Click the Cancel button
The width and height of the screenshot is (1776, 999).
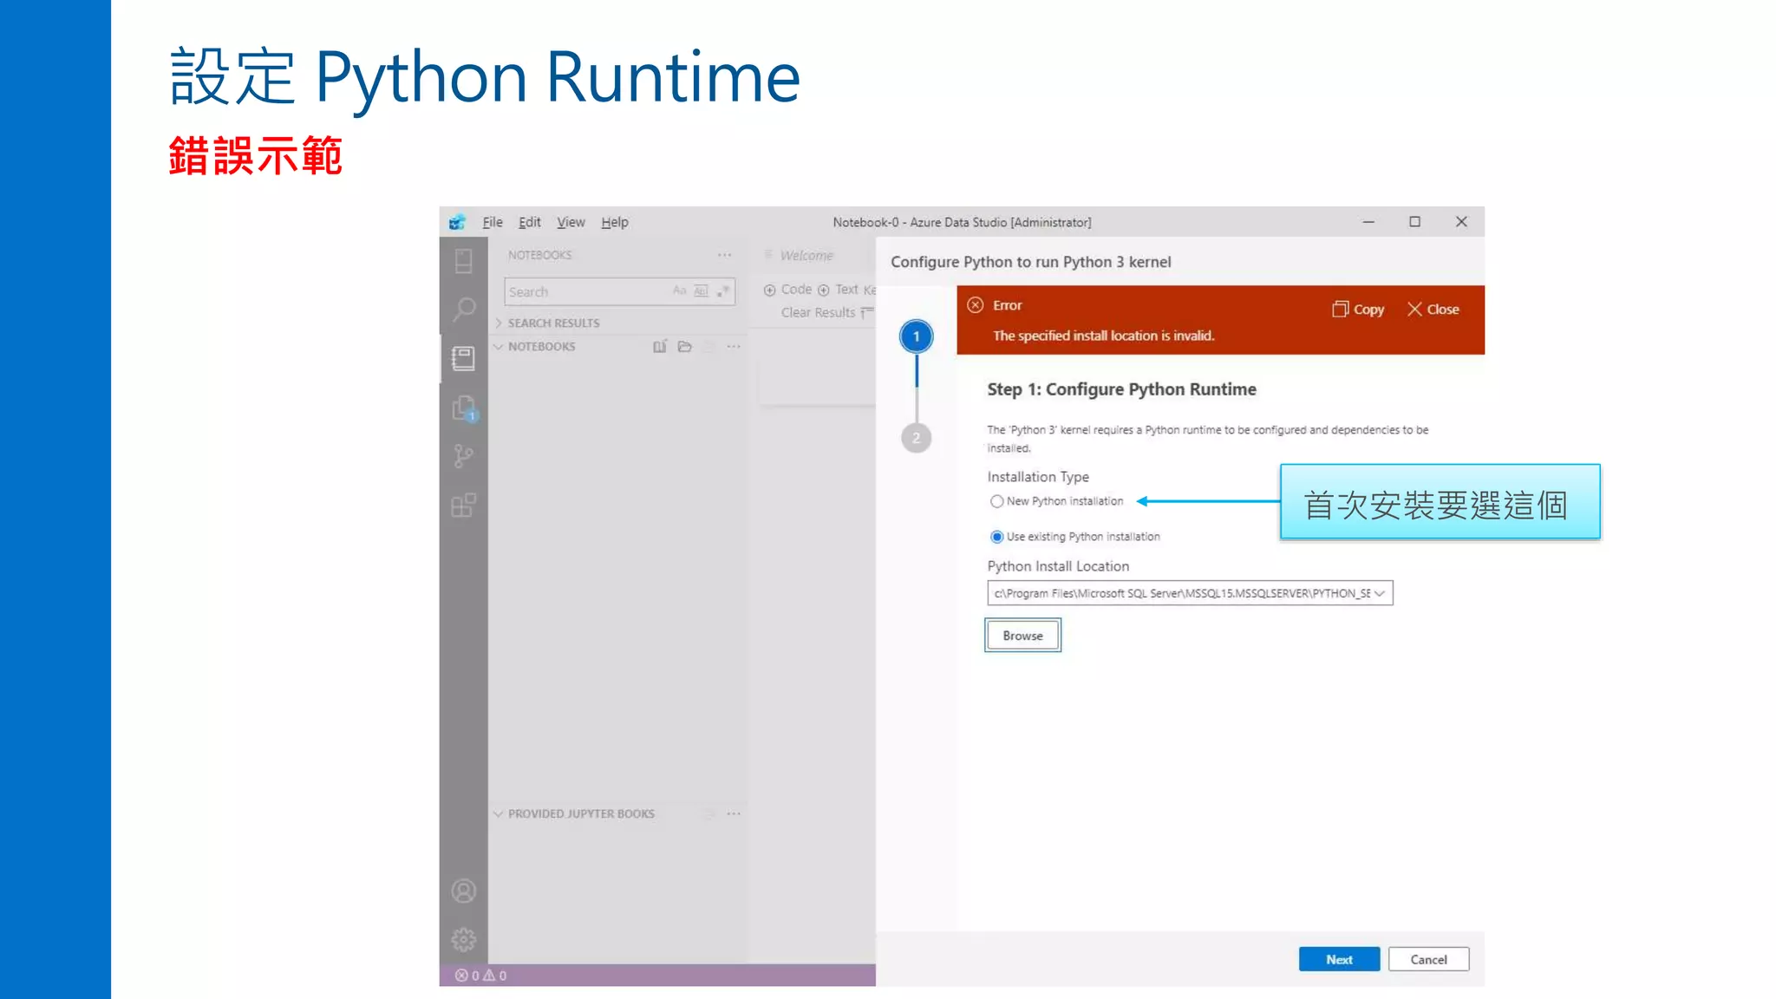pos(1428,959)
